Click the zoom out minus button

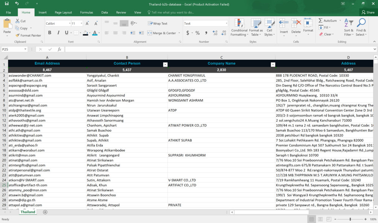(335, 219)
